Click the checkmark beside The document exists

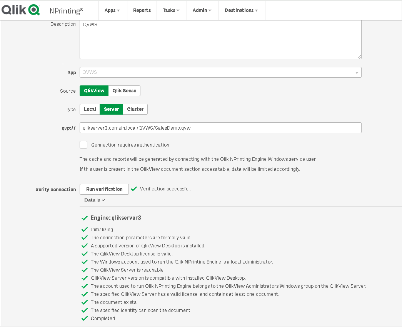click(x=85, y=302)
